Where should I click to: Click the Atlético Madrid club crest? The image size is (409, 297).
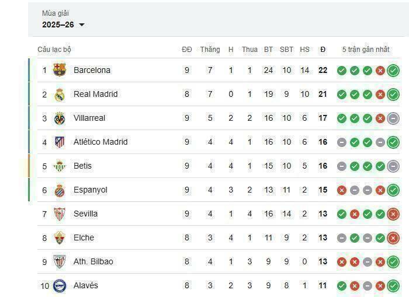[x=60, y=142]
